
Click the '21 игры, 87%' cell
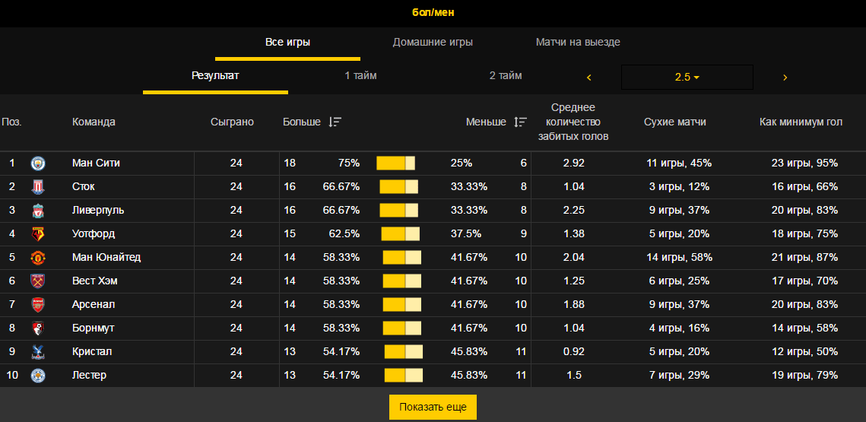tap(804, 258)
